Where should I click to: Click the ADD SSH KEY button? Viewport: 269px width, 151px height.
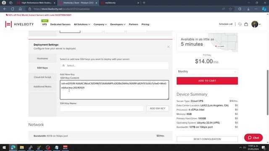coord(158,108)
